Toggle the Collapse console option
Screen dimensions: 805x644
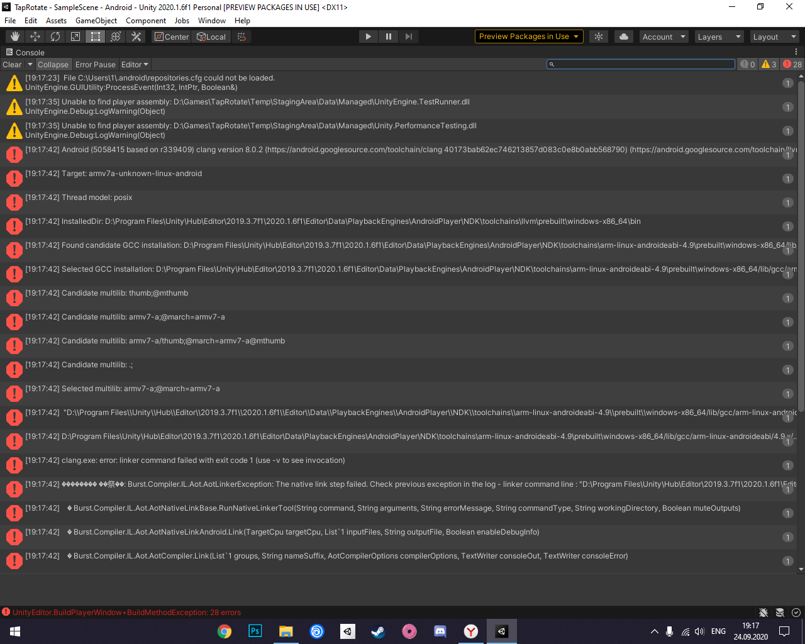[53, 64]
